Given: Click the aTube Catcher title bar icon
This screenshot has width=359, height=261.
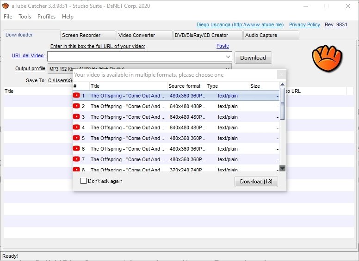Looking at the screenshot, I should pyautogui.click(x=5, y=6).
